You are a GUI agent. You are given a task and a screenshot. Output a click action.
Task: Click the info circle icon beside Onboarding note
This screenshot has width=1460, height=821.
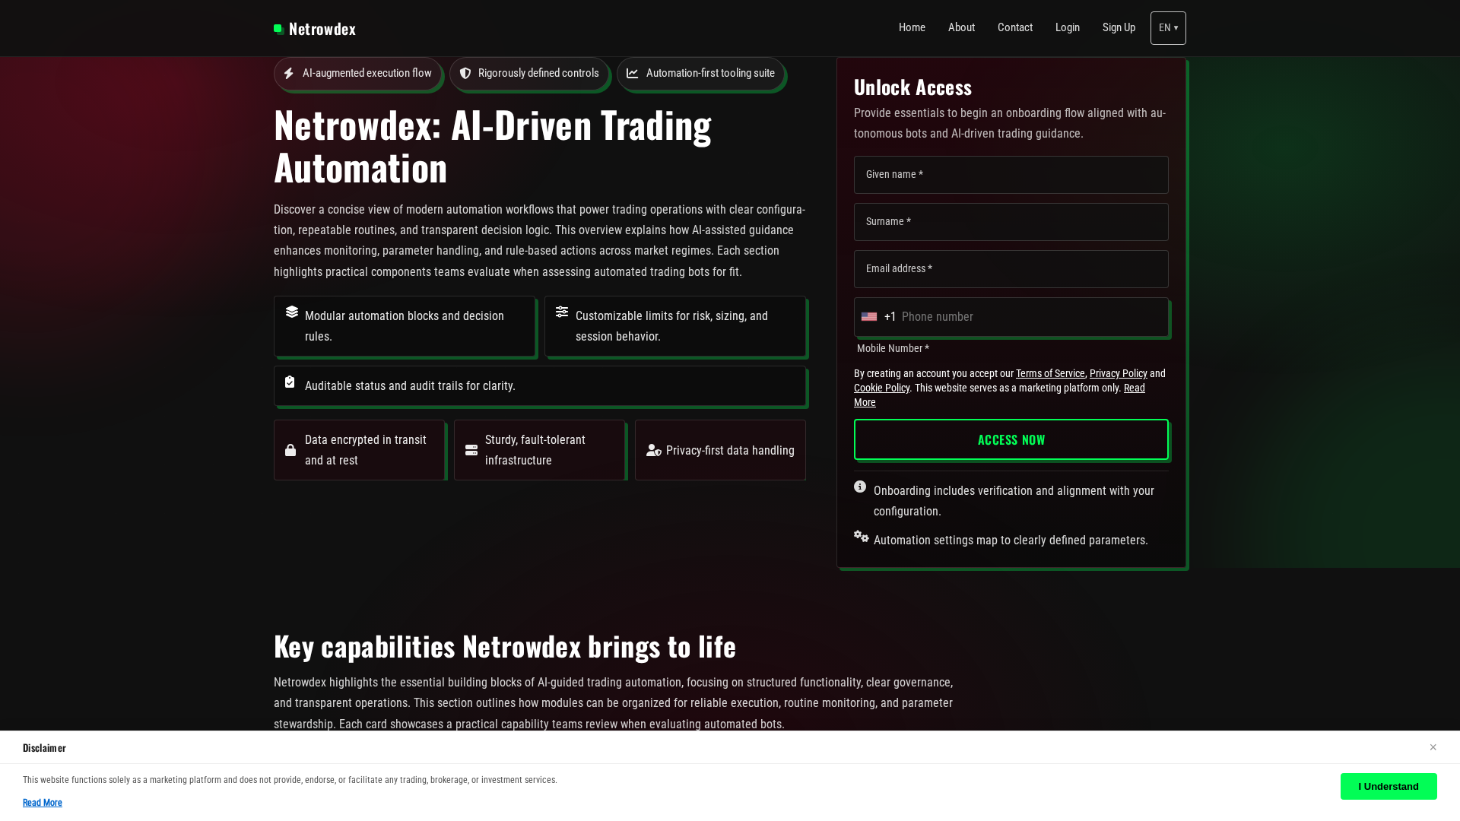pos(860,487)
